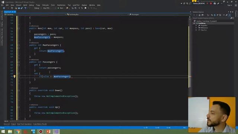Collapse the Up method outlining toggle
This screenshot has height=134, width=238.
pyautogui.click(x=19, y=107)
